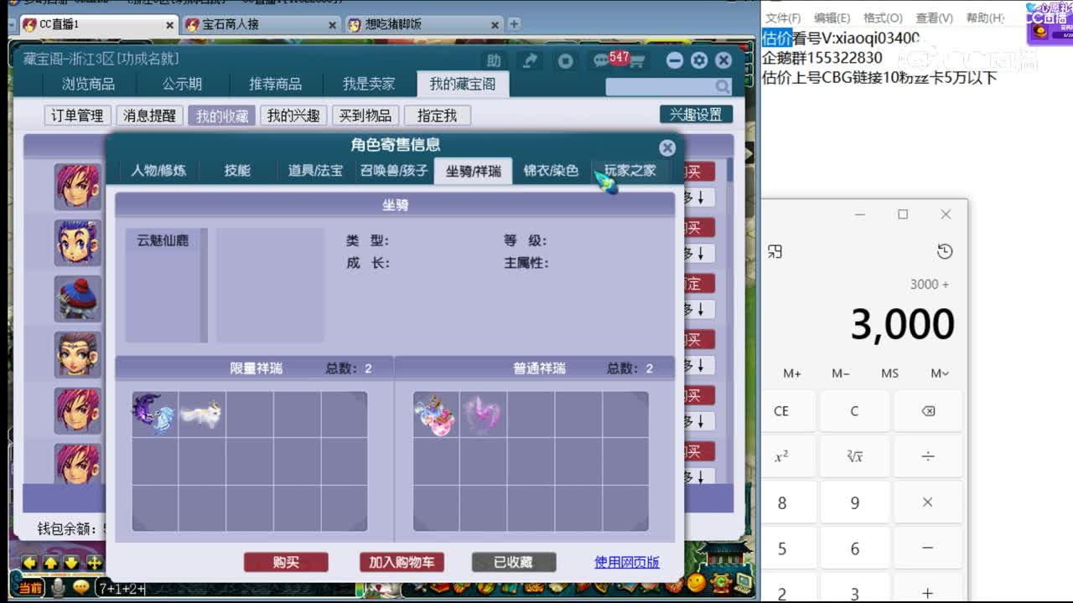
Task: Open the 格式(O) menu in Notepad
Action: tap(883, 18)
